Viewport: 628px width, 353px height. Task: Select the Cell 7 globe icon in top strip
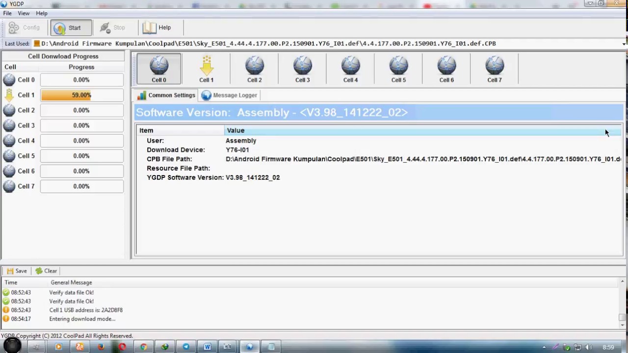(x=495, y=69)
